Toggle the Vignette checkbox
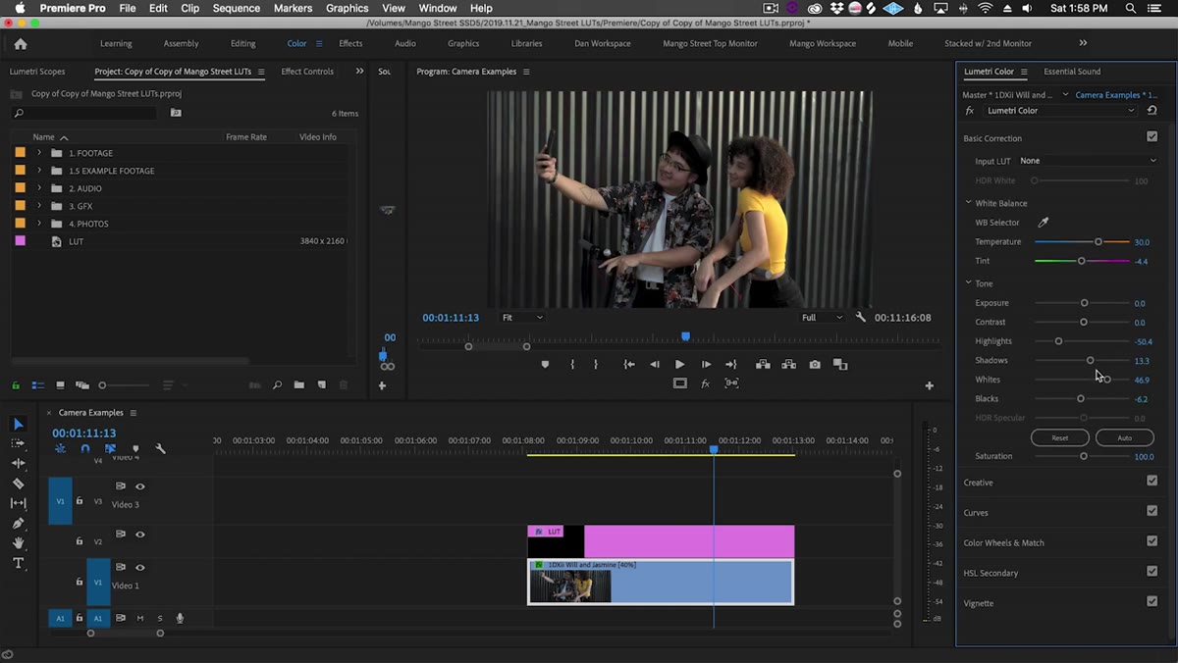The width and height of the screenshot is (1178, 663). (1151, 602)
